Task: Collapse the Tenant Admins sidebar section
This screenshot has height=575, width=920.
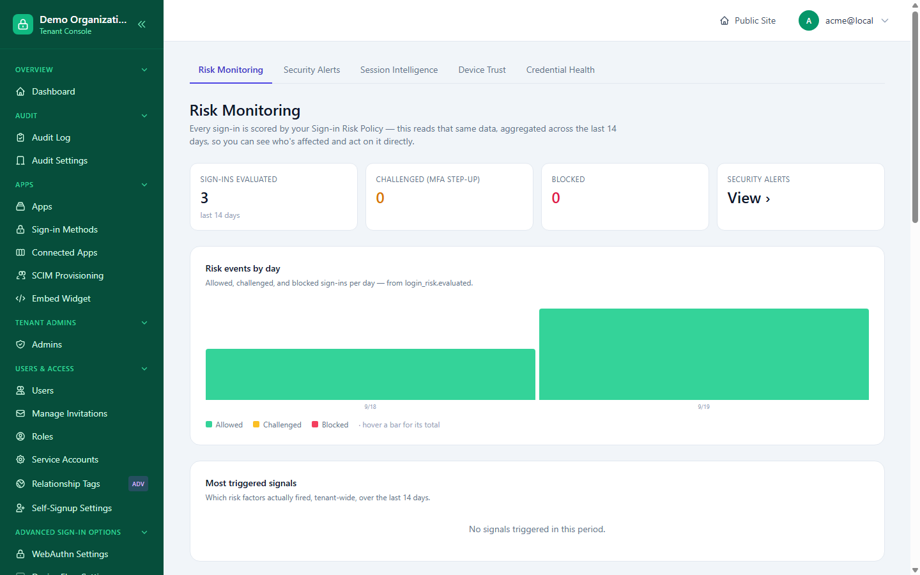Action: (x=144, y=323)
